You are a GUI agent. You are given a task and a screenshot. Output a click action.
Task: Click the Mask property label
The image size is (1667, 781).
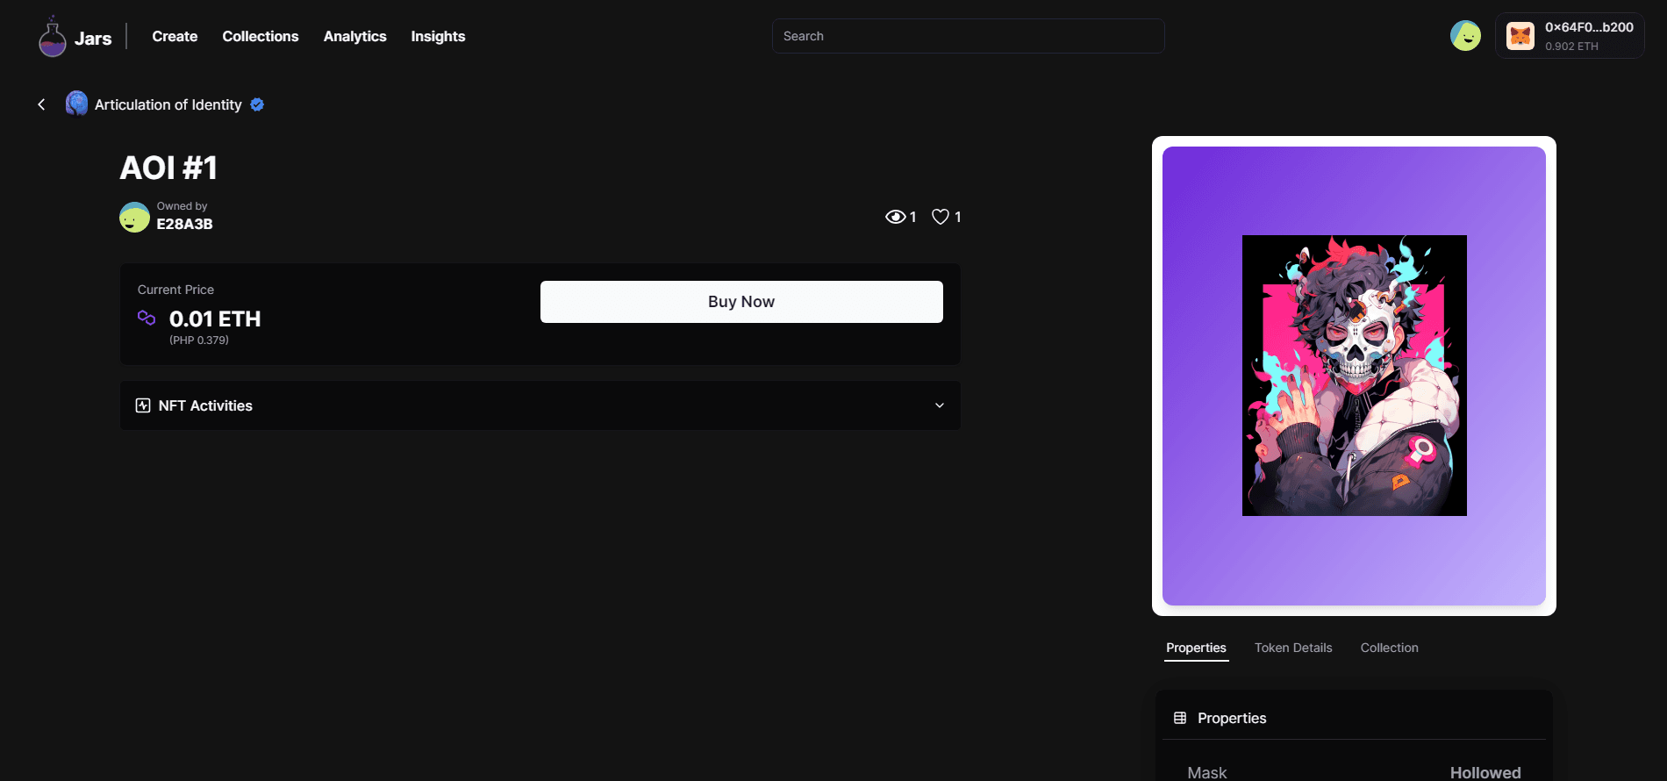[x=1206, y=772]
